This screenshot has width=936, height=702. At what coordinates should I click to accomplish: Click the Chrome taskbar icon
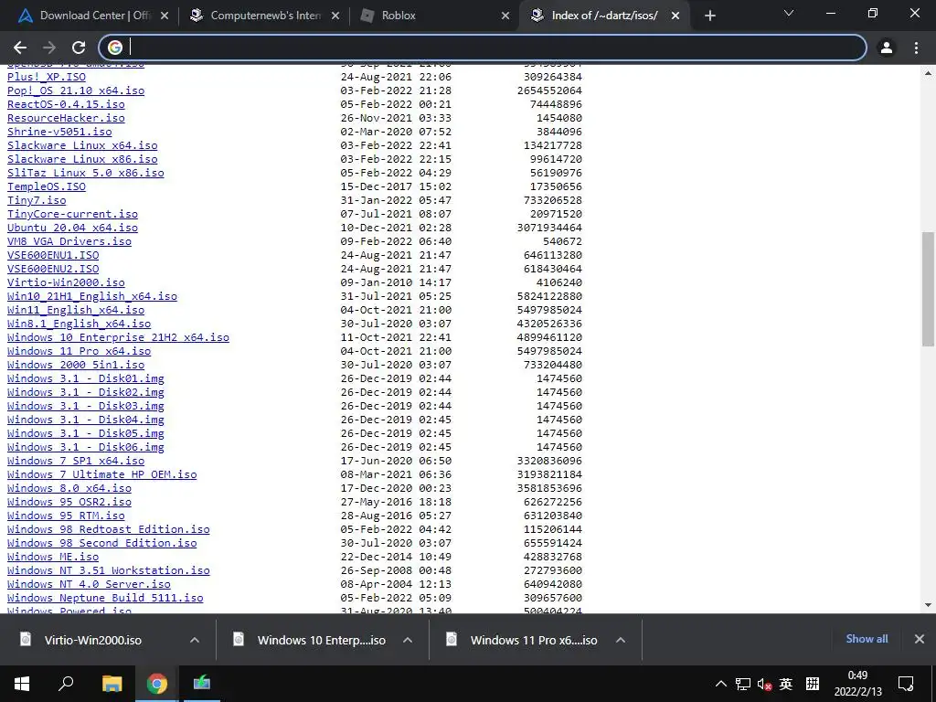[157, 684]
